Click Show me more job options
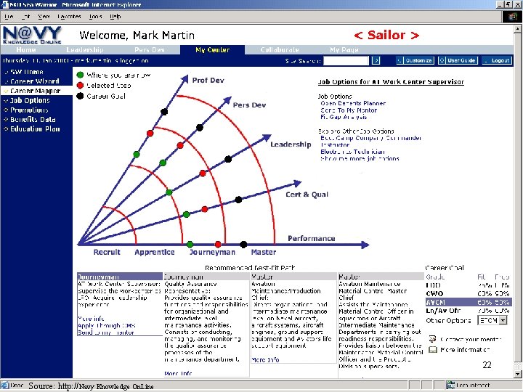The height and width of the screenshot is (392, 523). [x=360, y=159]
